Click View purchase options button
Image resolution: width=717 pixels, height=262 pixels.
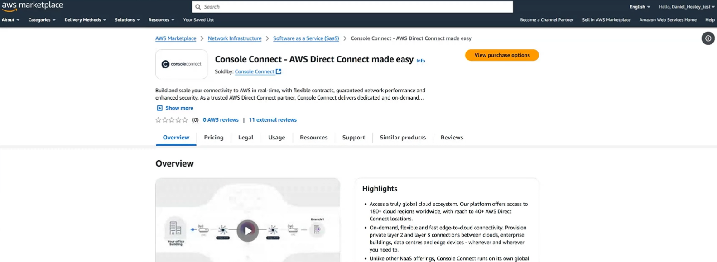pos(502,55)
